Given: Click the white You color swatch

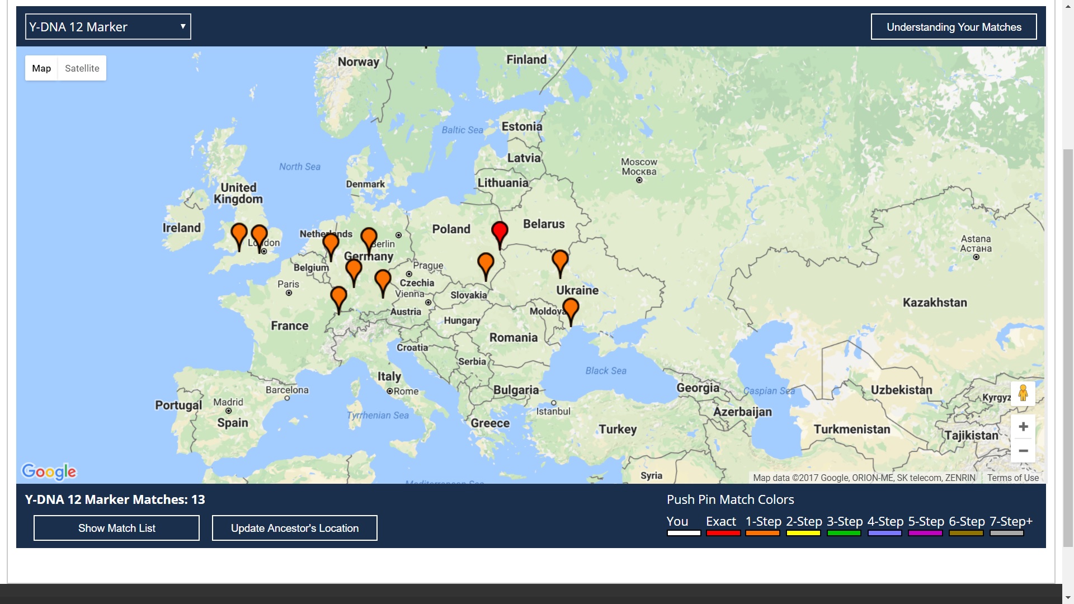Looking at the screenshot, I should click(684, 533).
